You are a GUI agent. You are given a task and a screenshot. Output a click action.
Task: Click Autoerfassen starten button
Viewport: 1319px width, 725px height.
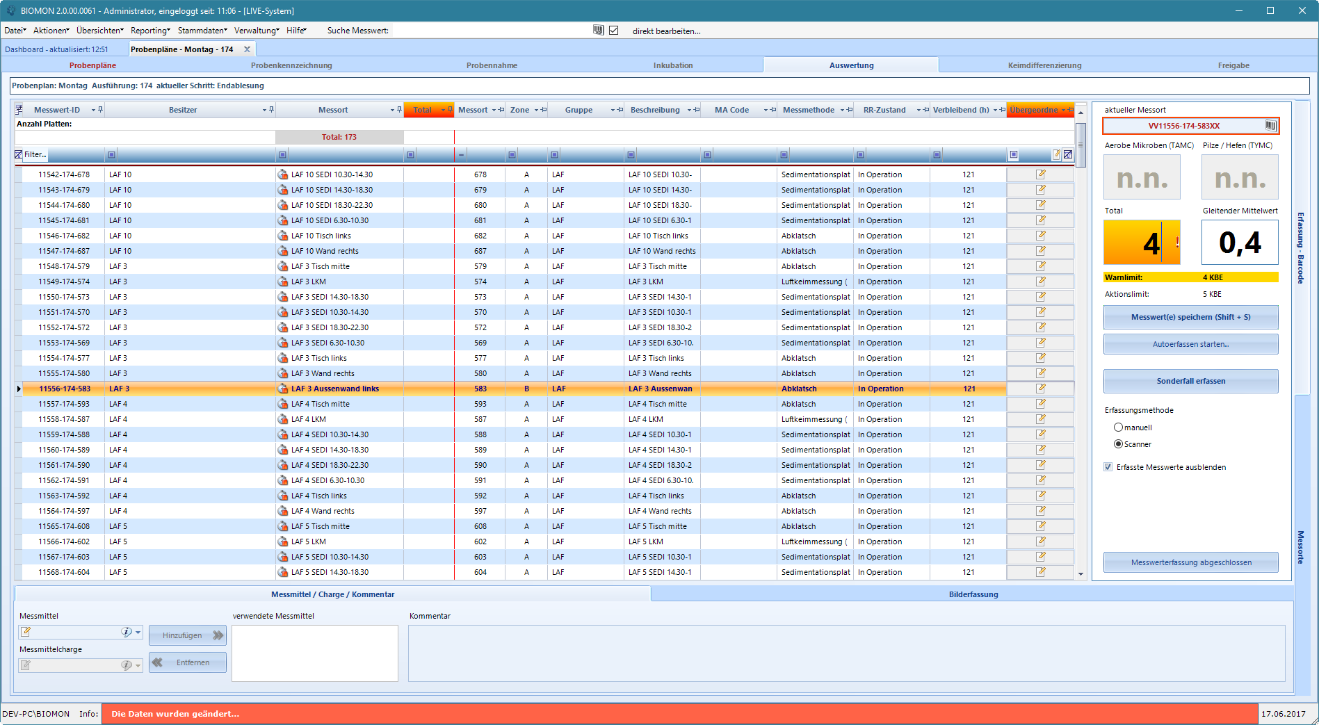1190,344
